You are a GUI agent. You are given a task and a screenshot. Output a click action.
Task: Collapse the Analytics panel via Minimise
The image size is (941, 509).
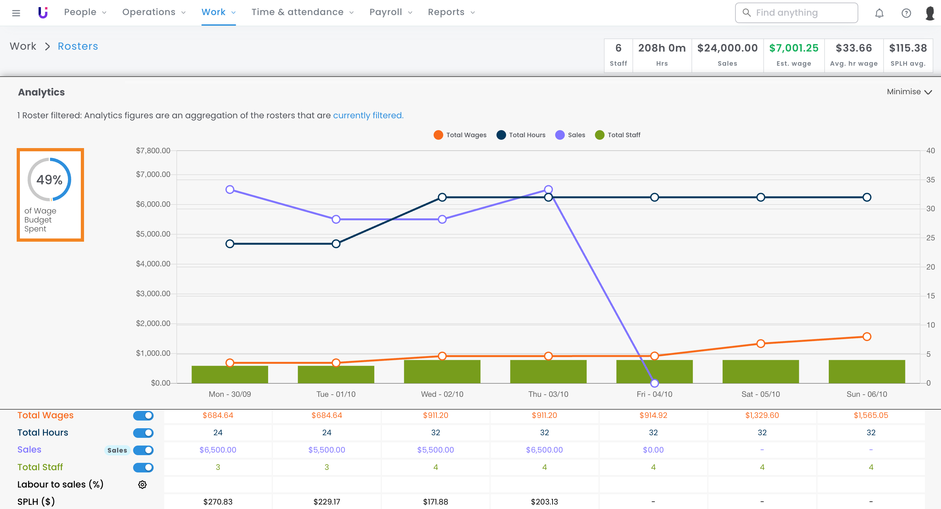[909, 92]
